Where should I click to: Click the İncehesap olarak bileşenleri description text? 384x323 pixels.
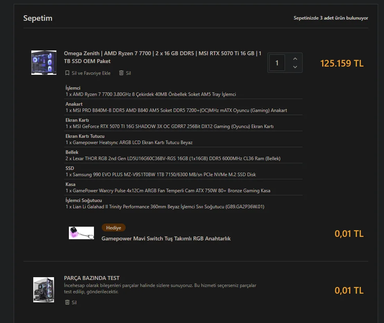click(160, 289)
